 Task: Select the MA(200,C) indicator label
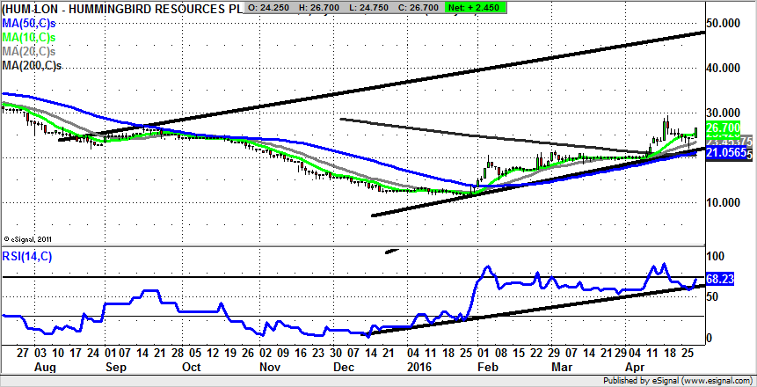[32, 65]
